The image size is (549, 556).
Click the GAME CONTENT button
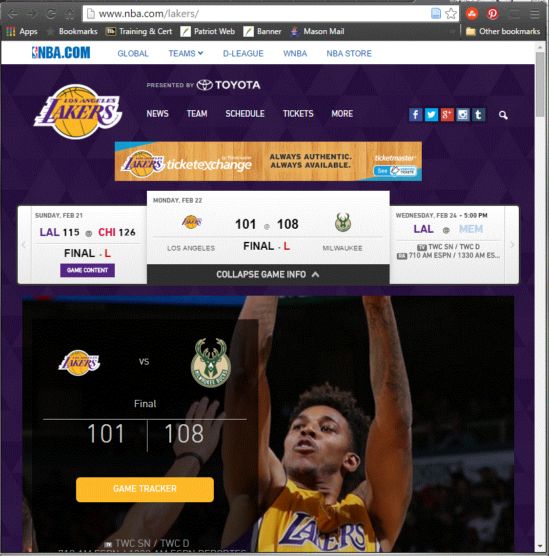(x=87, y=270)
